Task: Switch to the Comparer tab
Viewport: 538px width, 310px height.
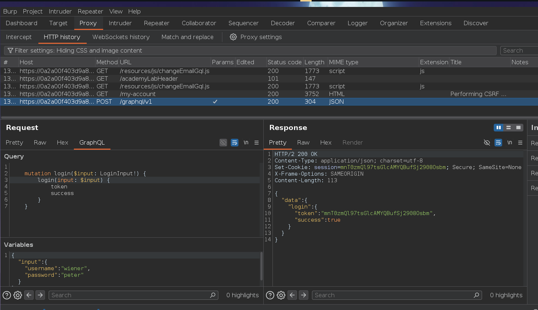Action: click(321, 23)
